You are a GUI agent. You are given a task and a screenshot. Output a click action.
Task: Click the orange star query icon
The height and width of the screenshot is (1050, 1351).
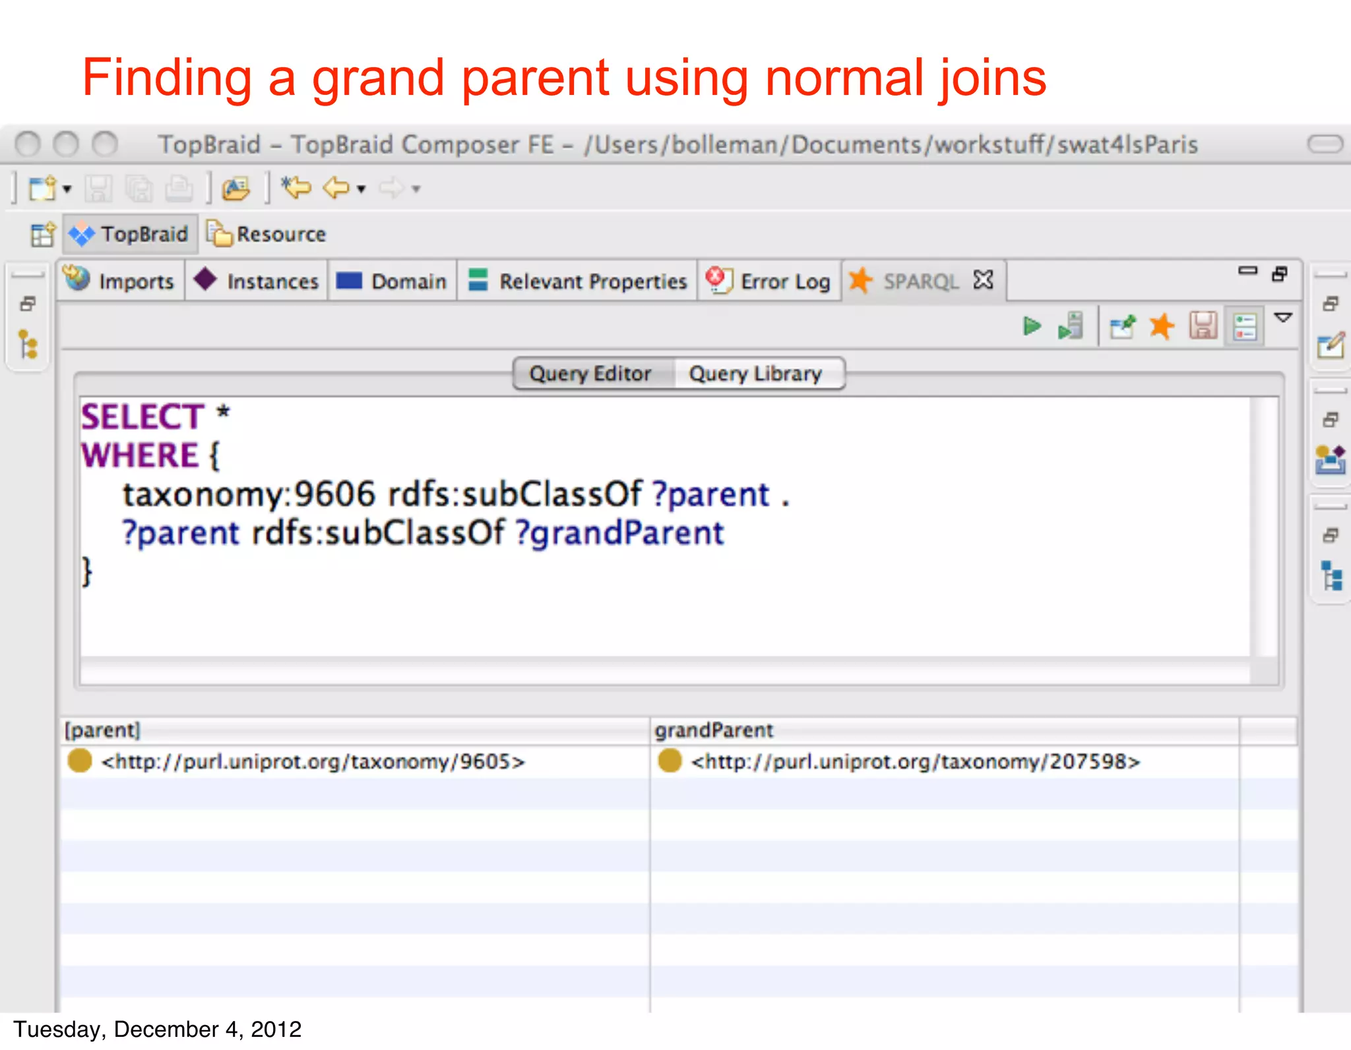click(1162, 326)
